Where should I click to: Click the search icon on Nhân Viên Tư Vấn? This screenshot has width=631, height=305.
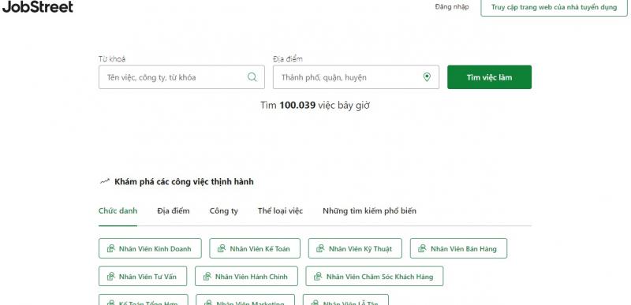click(111, 277)
